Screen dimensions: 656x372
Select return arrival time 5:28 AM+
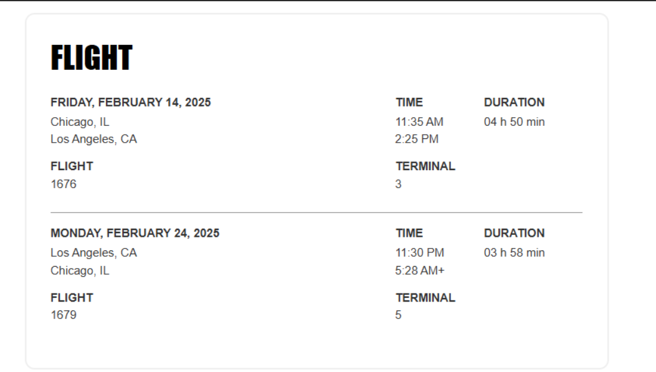coord(420,270)
